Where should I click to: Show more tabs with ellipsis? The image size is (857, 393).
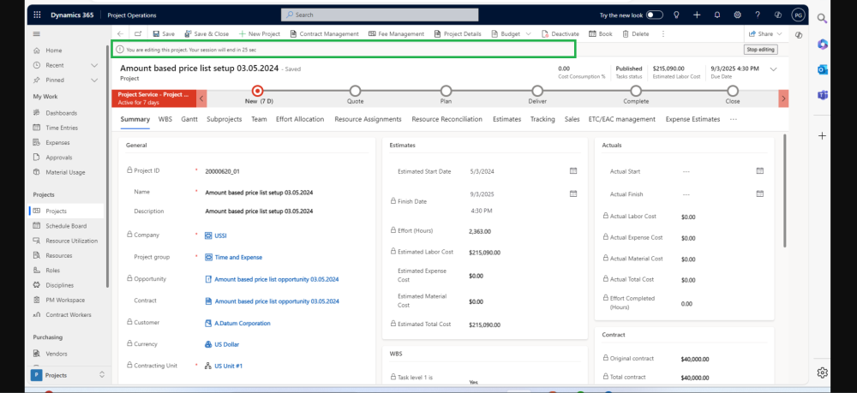(733, 119)
